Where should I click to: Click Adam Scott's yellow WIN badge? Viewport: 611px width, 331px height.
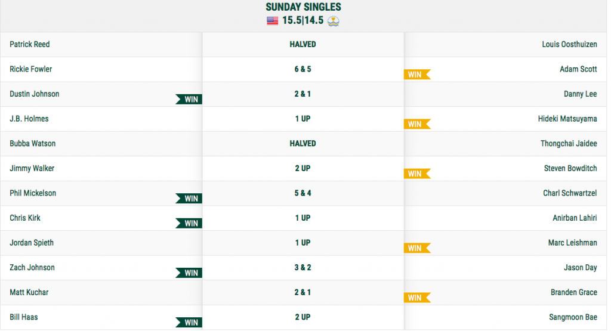click(x=417, y=75)
